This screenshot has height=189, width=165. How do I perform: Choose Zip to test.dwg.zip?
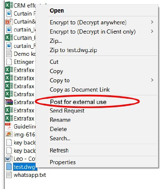click(x=74, y=50)
